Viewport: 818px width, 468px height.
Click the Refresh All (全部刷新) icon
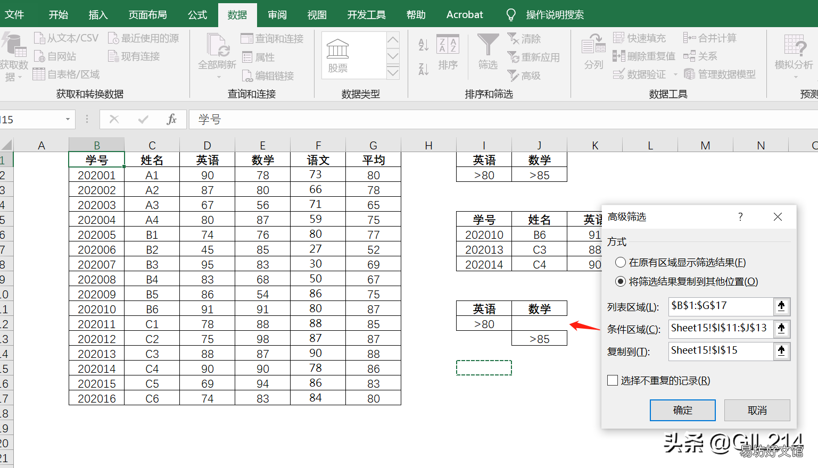click(217, 45)
